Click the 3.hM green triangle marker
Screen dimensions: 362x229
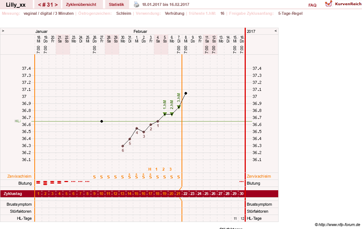pos(179,107)
